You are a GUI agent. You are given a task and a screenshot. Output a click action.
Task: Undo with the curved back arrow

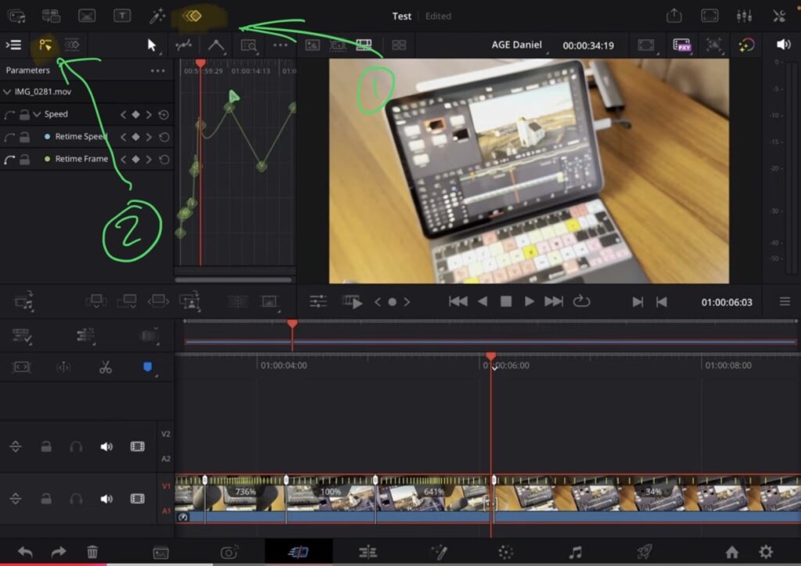pos(25,552)
